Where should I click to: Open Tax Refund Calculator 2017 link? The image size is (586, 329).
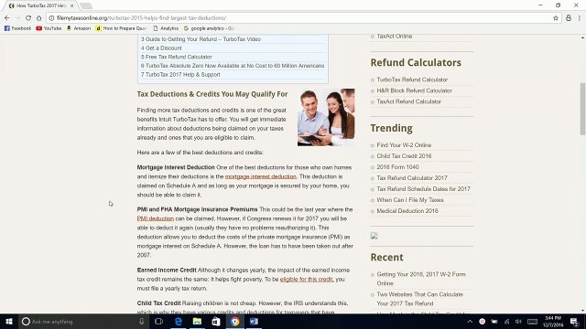point(412,178)
